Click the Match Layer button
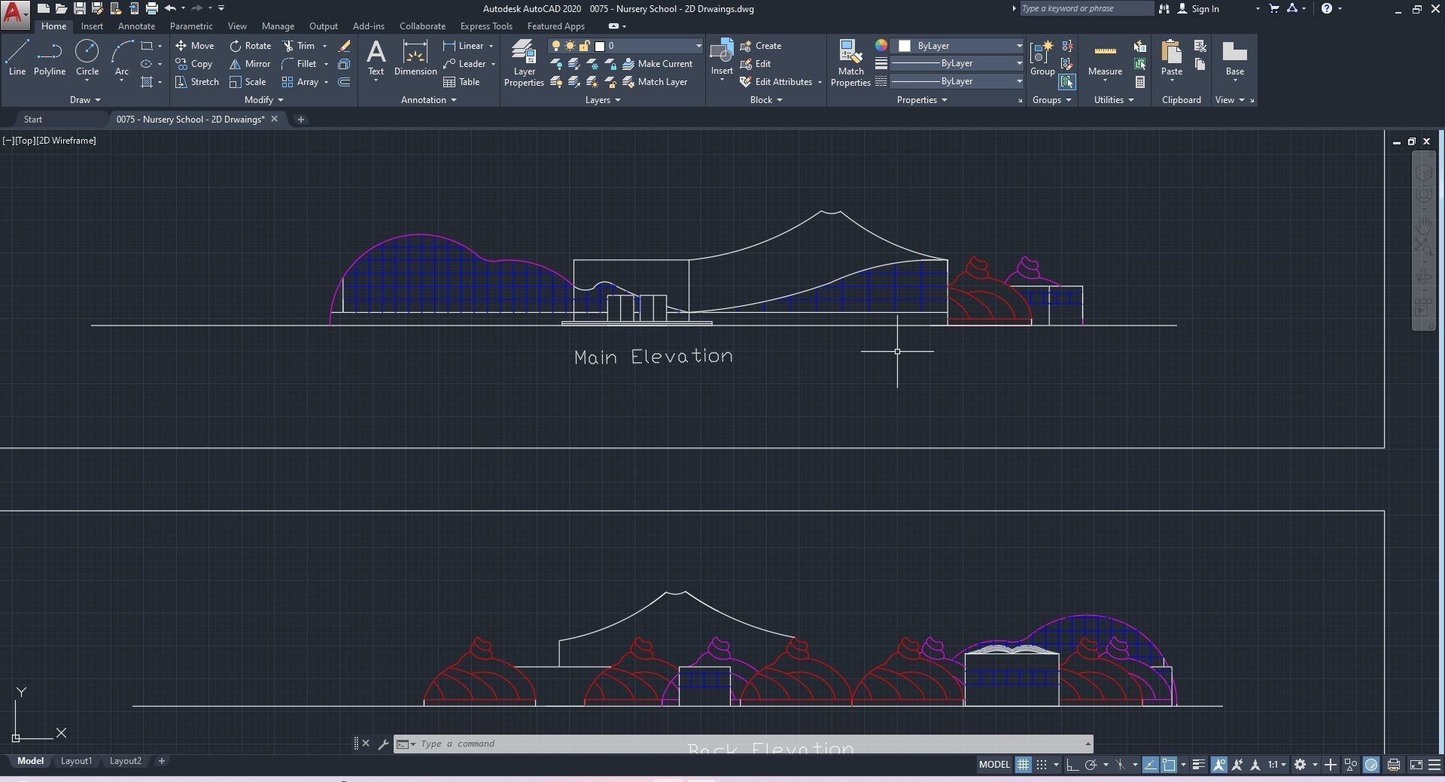 coord(655,82)
